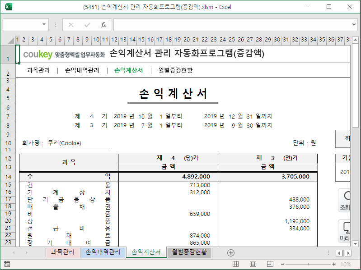The width and height of the screenshot is (361, 270).
Task: Click the partially visible 회 button at right
Action: click(x=343, y=139)
